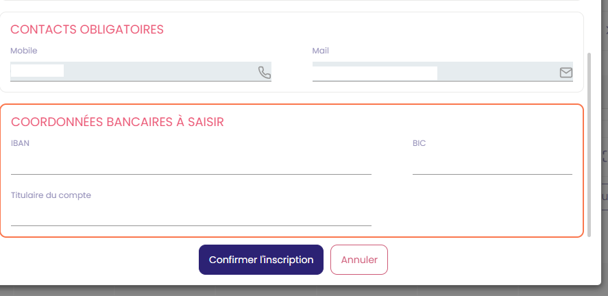Click the partially visible bracket icon at right edge
Viewport: 608px width, 296px height.
[605, 156]
